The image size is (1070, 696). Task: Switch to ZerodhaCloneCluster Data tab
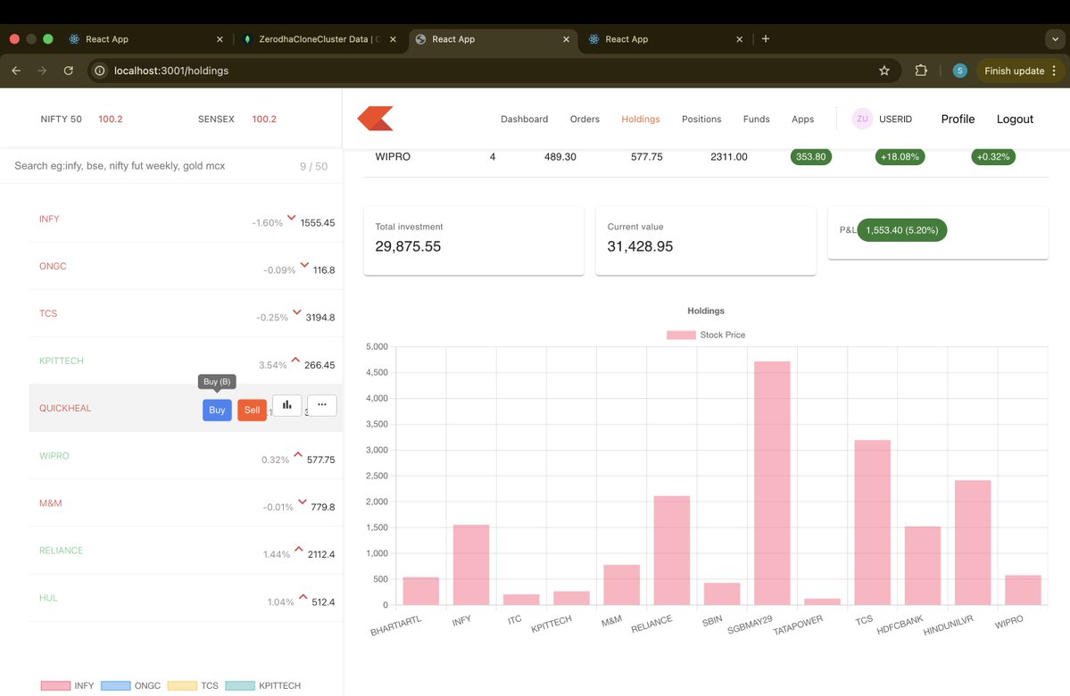point(319,39)
